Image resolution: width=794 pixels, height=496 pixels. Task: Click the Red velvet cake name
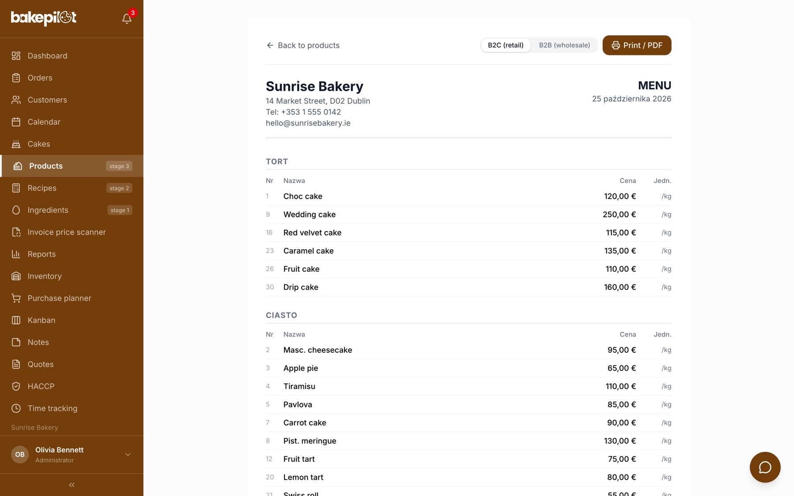pyautogui.click(x=312, y=232)
